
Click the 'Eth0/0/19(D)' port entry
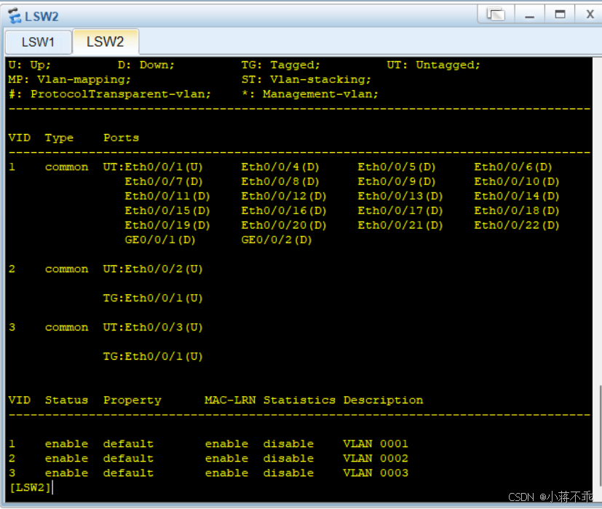pyautogui.click(x=167, y=225)
